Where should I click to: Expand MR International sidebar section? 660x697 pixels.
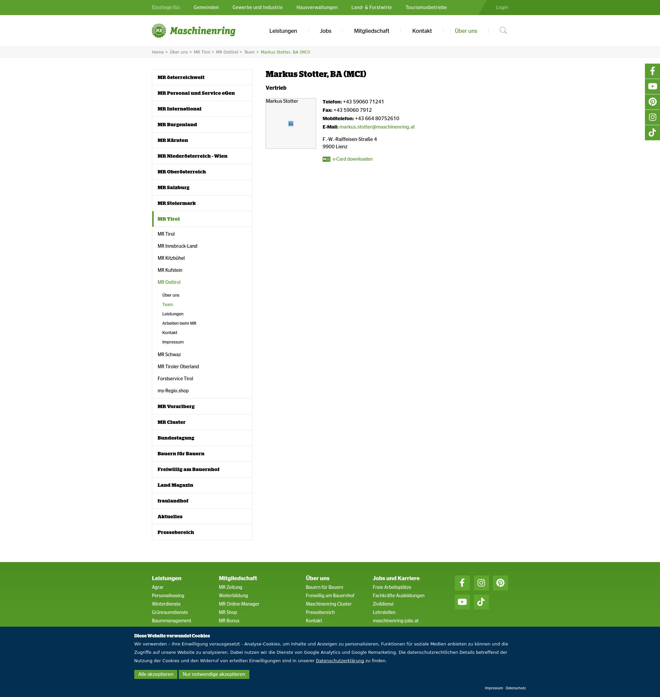[x=202, y=109]
